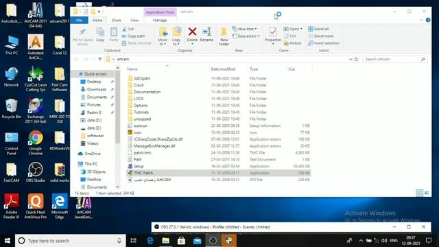Select Google Chrome desktop shortcut
Screen dimensions: 439x247
[x=36, y=143]
